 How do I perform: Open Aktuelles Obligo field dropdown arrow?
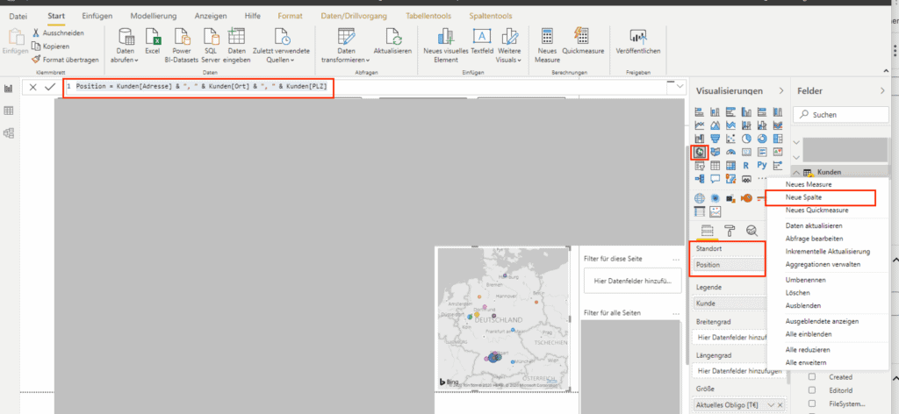click(772, 403)
